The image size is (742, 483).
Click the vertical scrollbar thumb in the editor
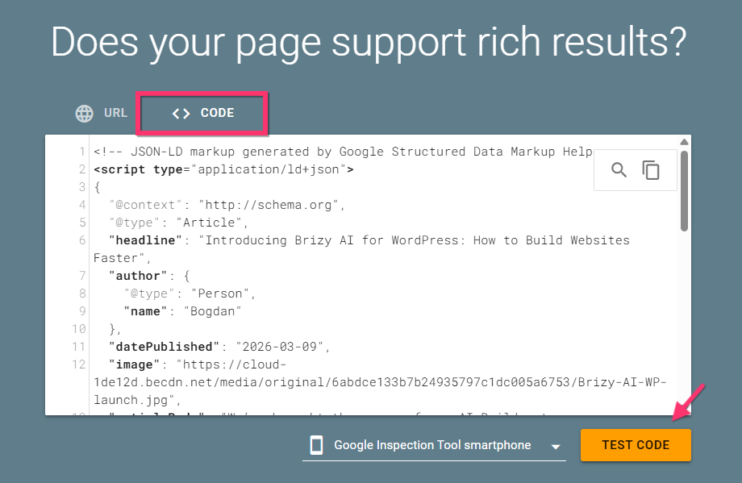click(x=684, y=190)
